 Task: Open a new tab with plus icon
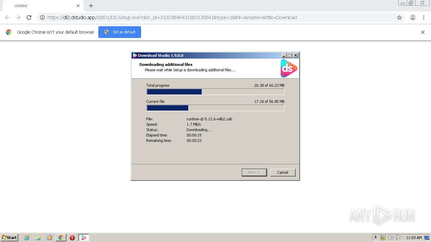coord(91,6)
